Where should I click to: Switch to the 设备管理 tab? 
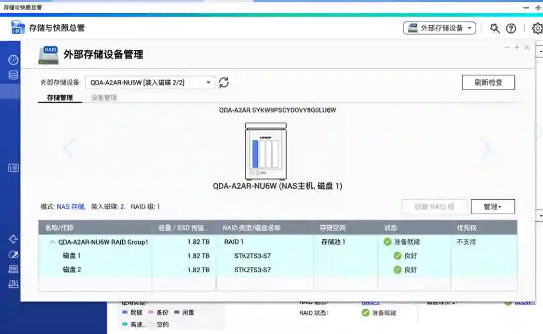104,98
